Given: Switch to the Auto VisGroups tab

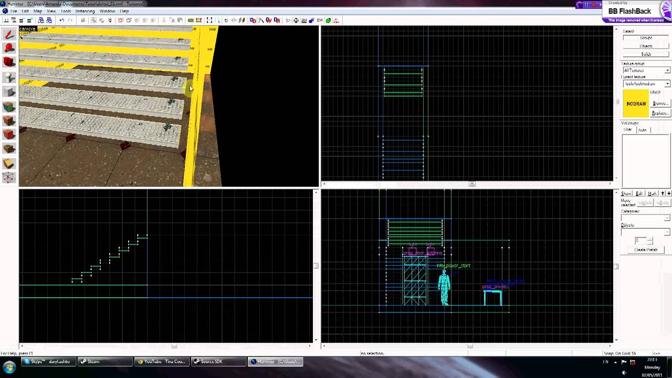Looking at the screenshot, I should (642, 130).
